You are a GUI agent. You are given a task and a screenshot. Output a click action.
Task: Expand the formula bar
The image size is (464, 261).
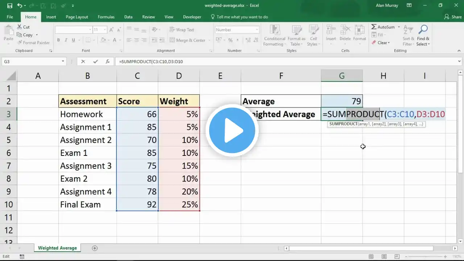coord(460,62)
